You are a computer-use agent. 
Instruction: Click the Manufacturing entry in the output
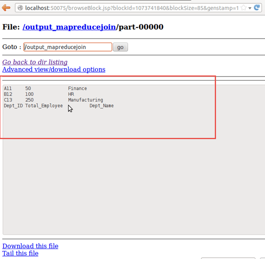(85, 100)
